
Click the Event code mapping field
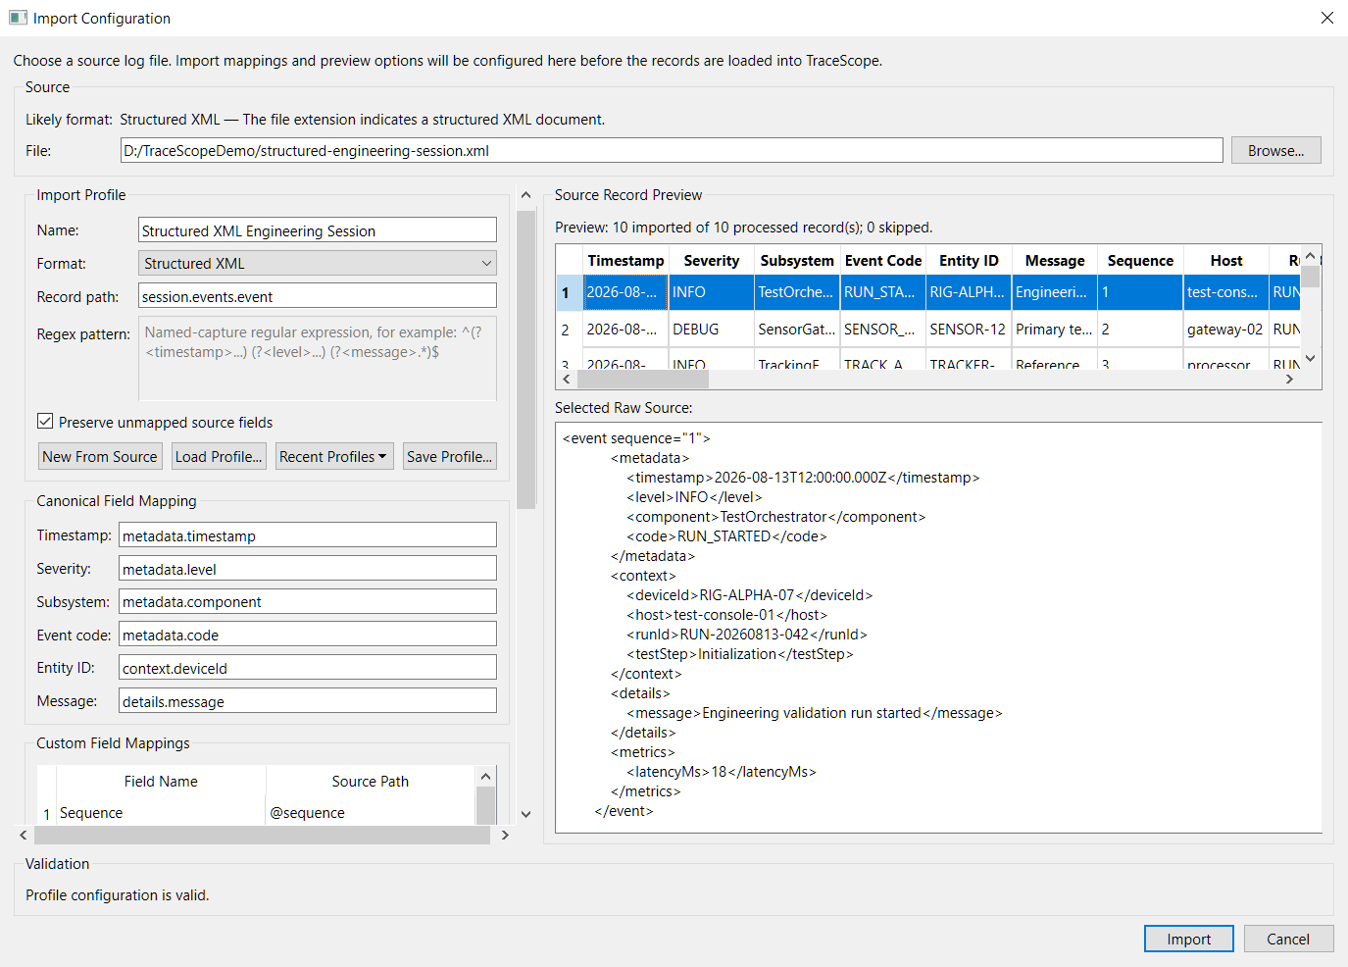[308, 635]
